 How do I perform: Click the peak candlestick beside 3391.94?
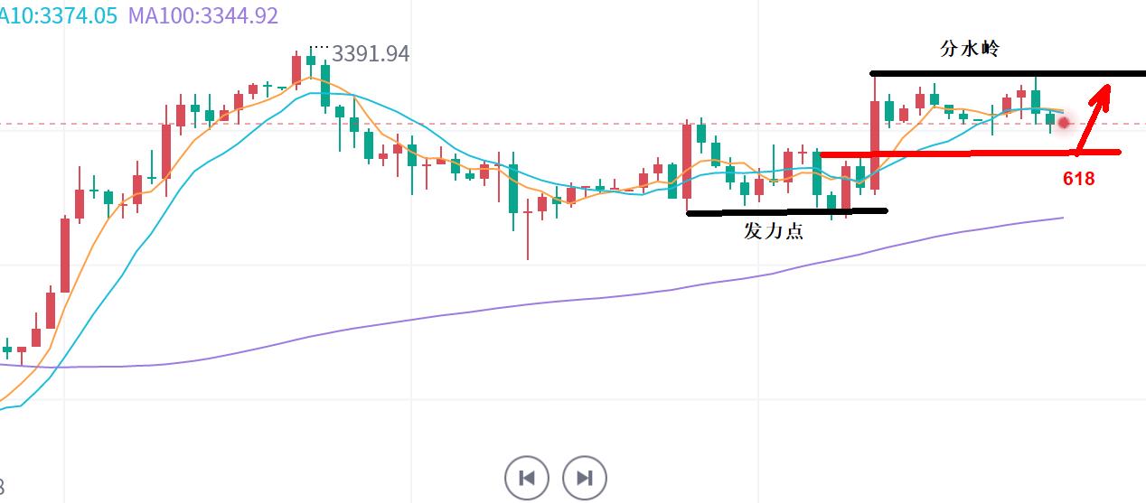pos(311,61)
